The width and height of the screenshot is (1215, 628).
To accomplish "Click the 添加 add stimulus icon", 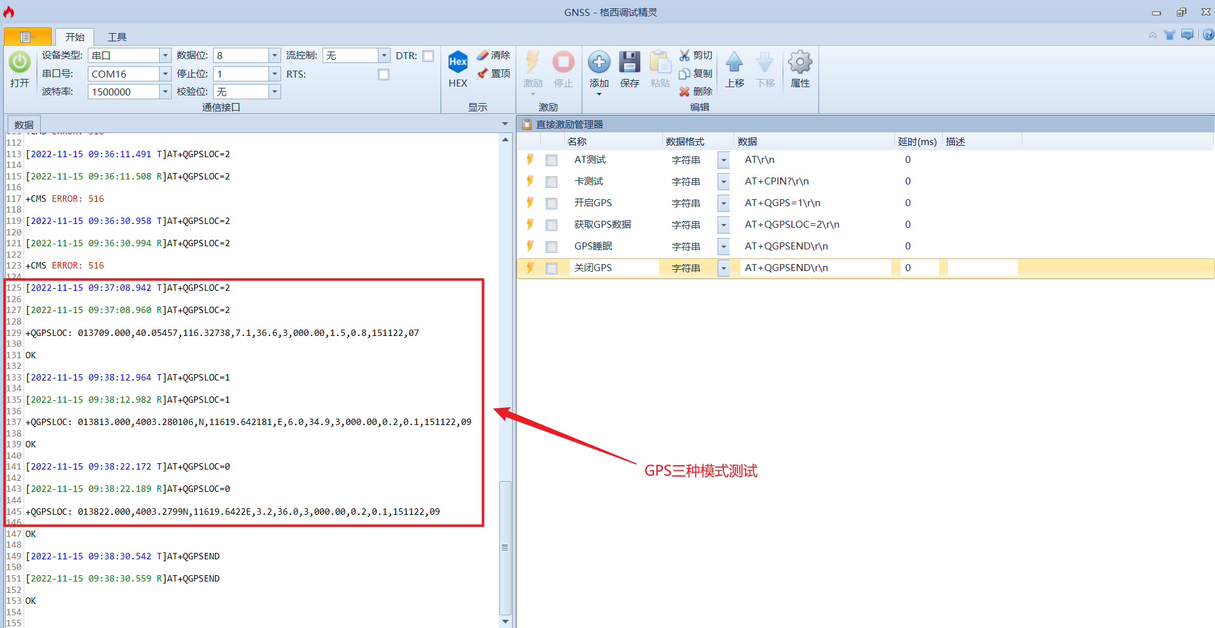I will 599,62.
